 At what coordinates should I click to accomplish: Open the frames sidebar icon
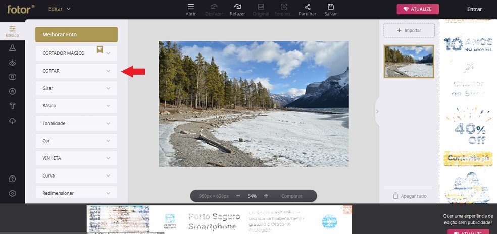click(x=12, y=77)
